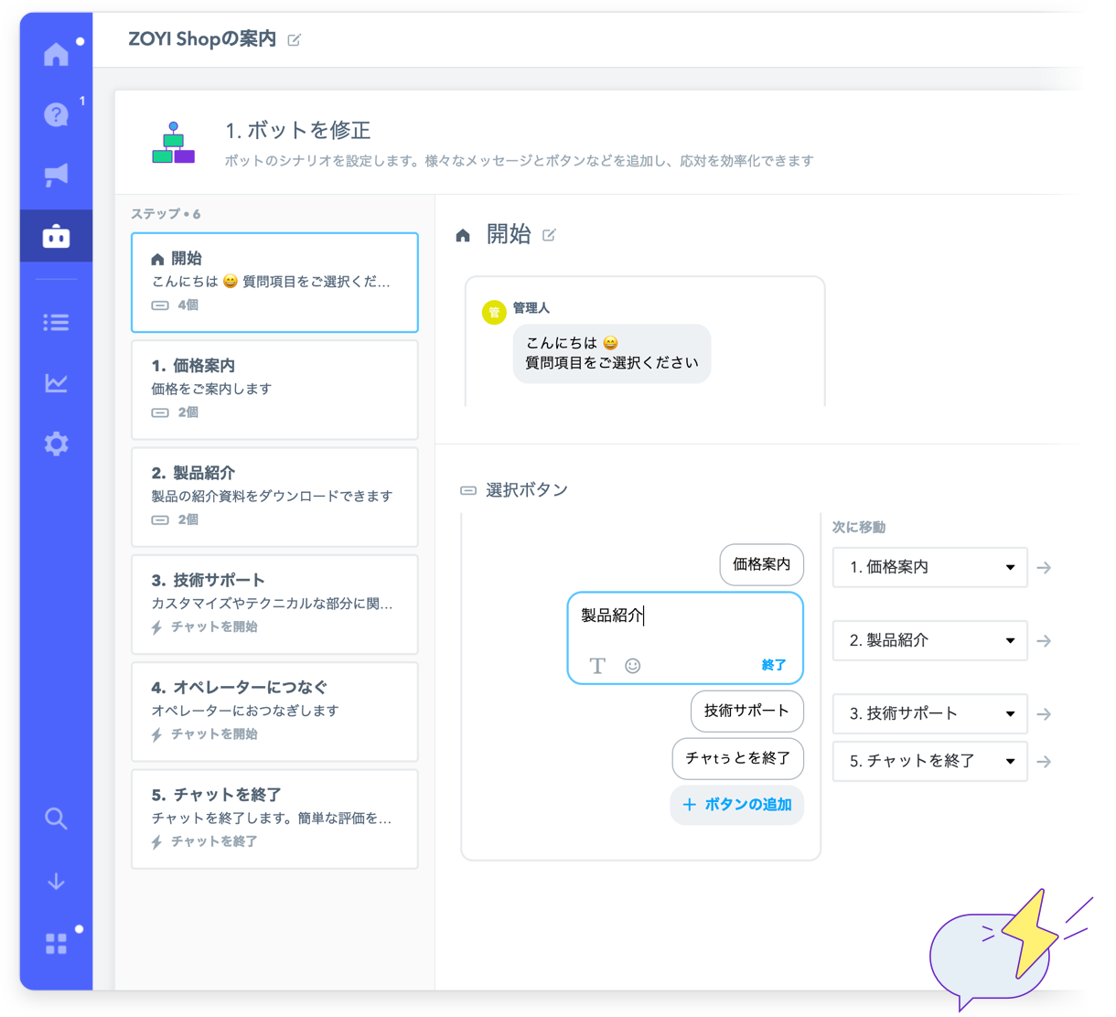The width and height of the screenshot is (1116, 1017).
Task: Open the settings gear icon
Action: click(56, 444)
